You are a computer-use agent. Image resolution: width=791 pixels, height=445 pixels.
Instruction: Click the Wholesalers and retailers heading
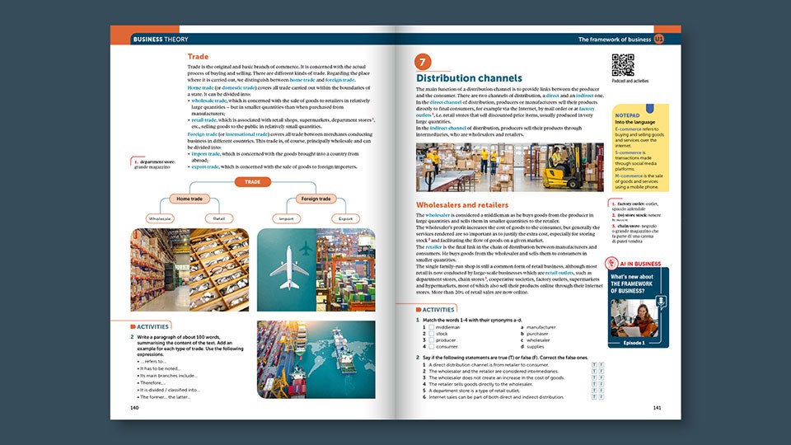[x=462, y=205]
